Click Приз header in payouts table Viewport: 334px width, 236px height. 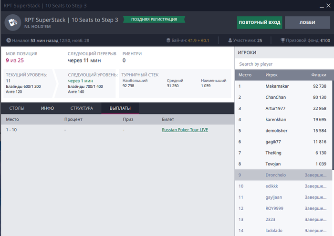point(128,119)
